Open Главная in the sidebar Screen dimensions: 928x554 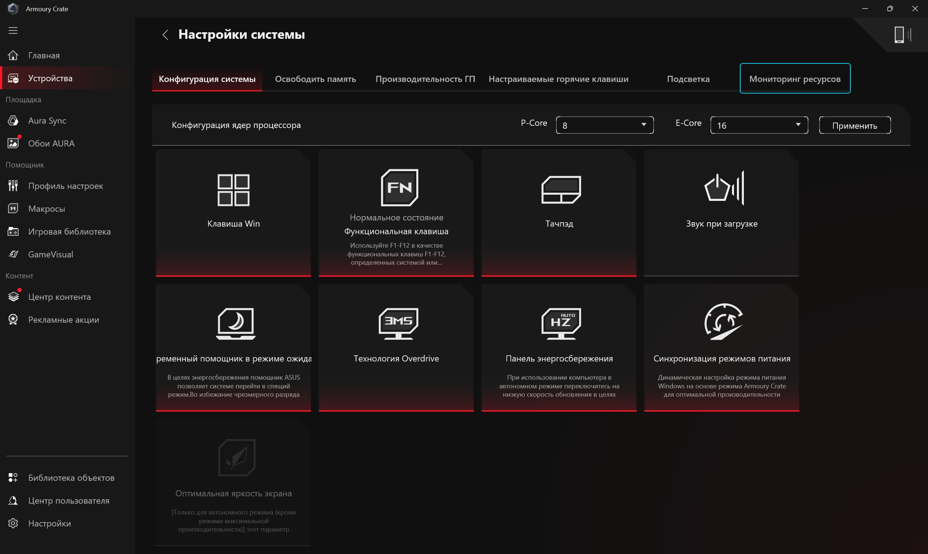(67, 55)
